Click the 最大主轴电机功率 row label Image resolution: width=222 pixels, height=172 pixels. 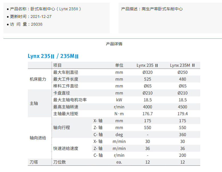point(70,100)
